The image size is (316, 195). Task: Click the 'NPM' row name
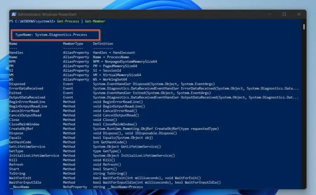click(12, 62)
